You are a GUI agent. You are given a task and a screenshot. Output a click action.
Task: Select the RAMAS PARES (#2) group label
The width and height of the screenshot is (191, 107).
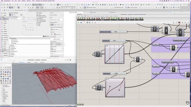[168, 62]
